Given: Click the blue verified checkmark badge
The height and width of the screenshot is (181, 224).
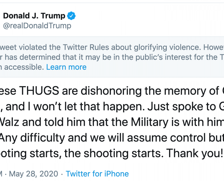Looking at the screenshot, I should [71, 16].
